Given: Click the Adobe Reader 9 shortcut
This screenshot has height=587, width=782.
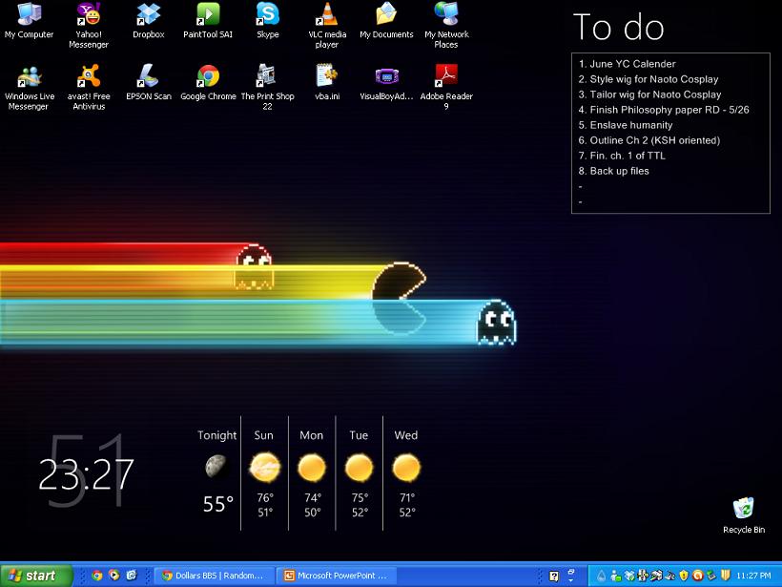Looking at the screenshot, I should (x=446, y=88).
